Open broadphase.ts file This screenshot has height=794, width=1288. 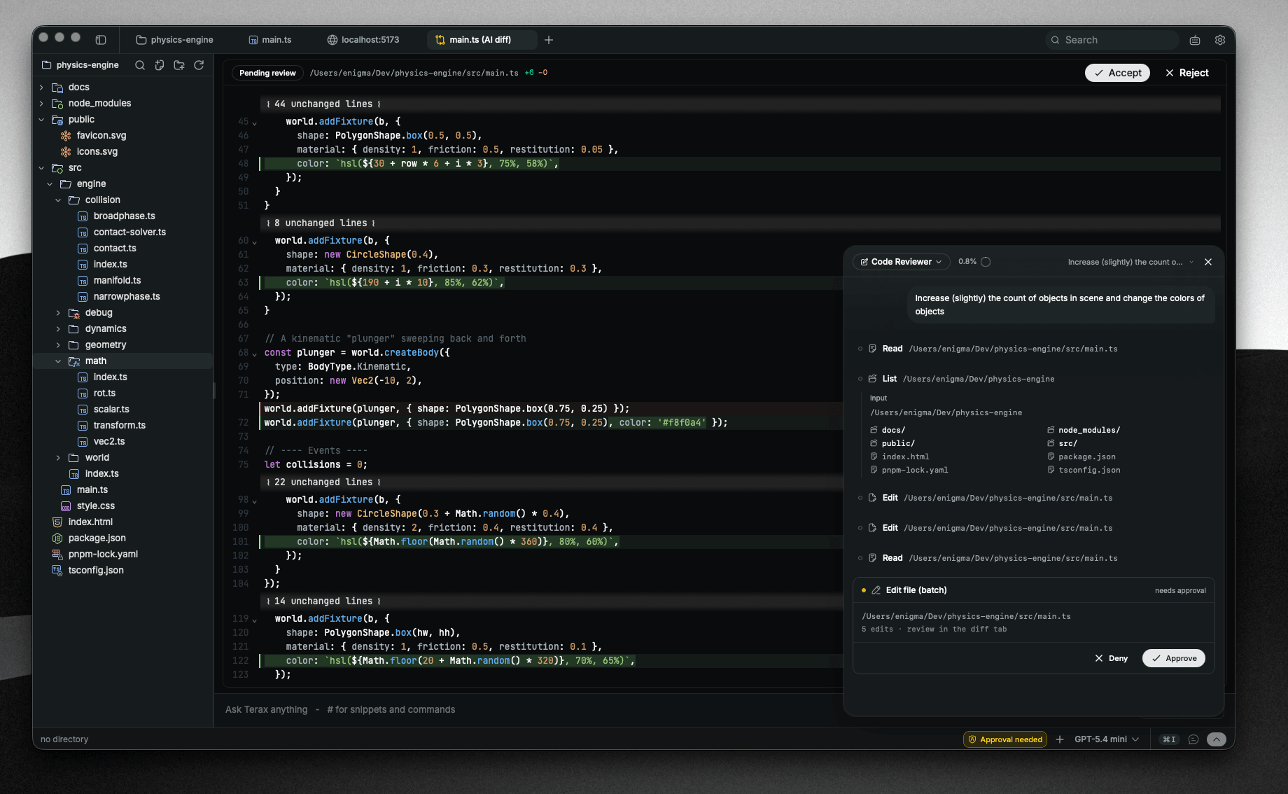pyautogui.click(x=125, y=216)
